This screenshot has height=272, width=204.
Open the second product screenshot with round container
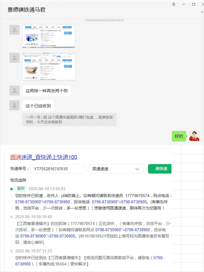[49, 66]
